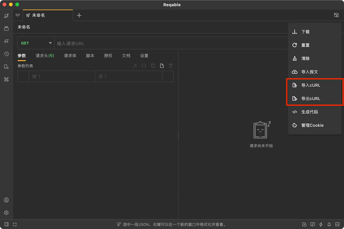Choose 导入报文 from the menu
344x229 pixels.
(x=315, y=72)
